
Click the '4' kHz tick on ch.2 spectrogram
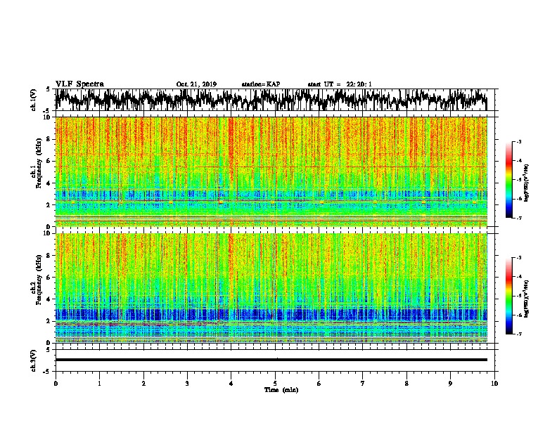click(x=50, y=299)
